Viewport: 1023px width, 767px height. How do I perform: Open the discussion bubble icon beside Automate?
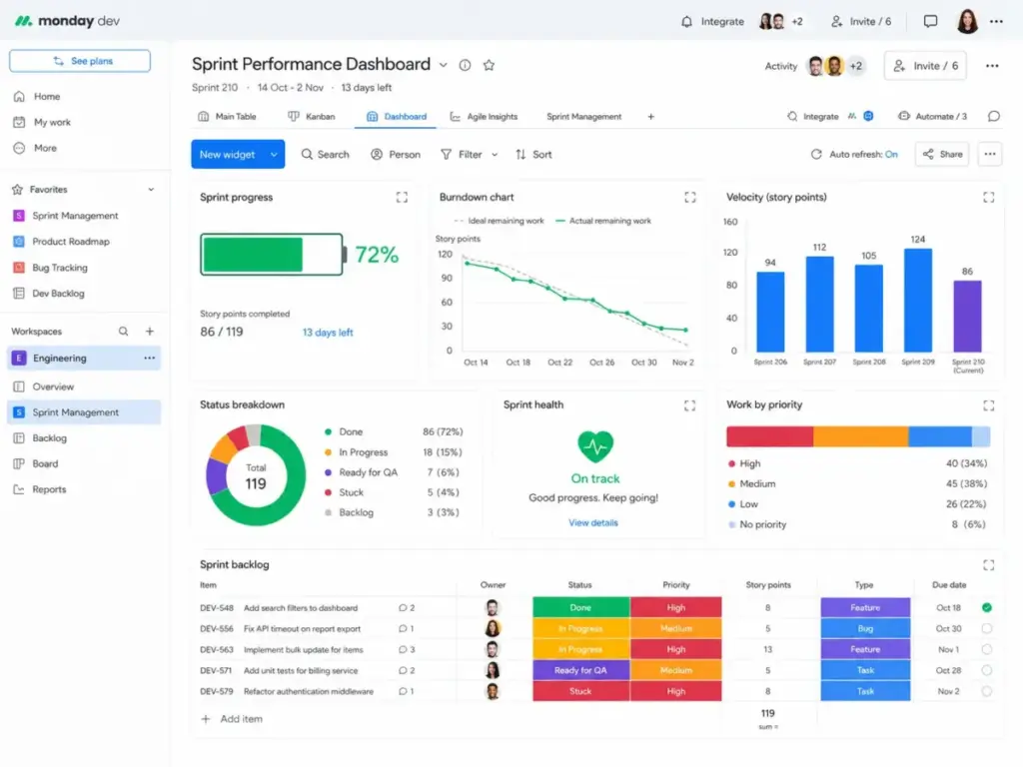pos(994,116)
